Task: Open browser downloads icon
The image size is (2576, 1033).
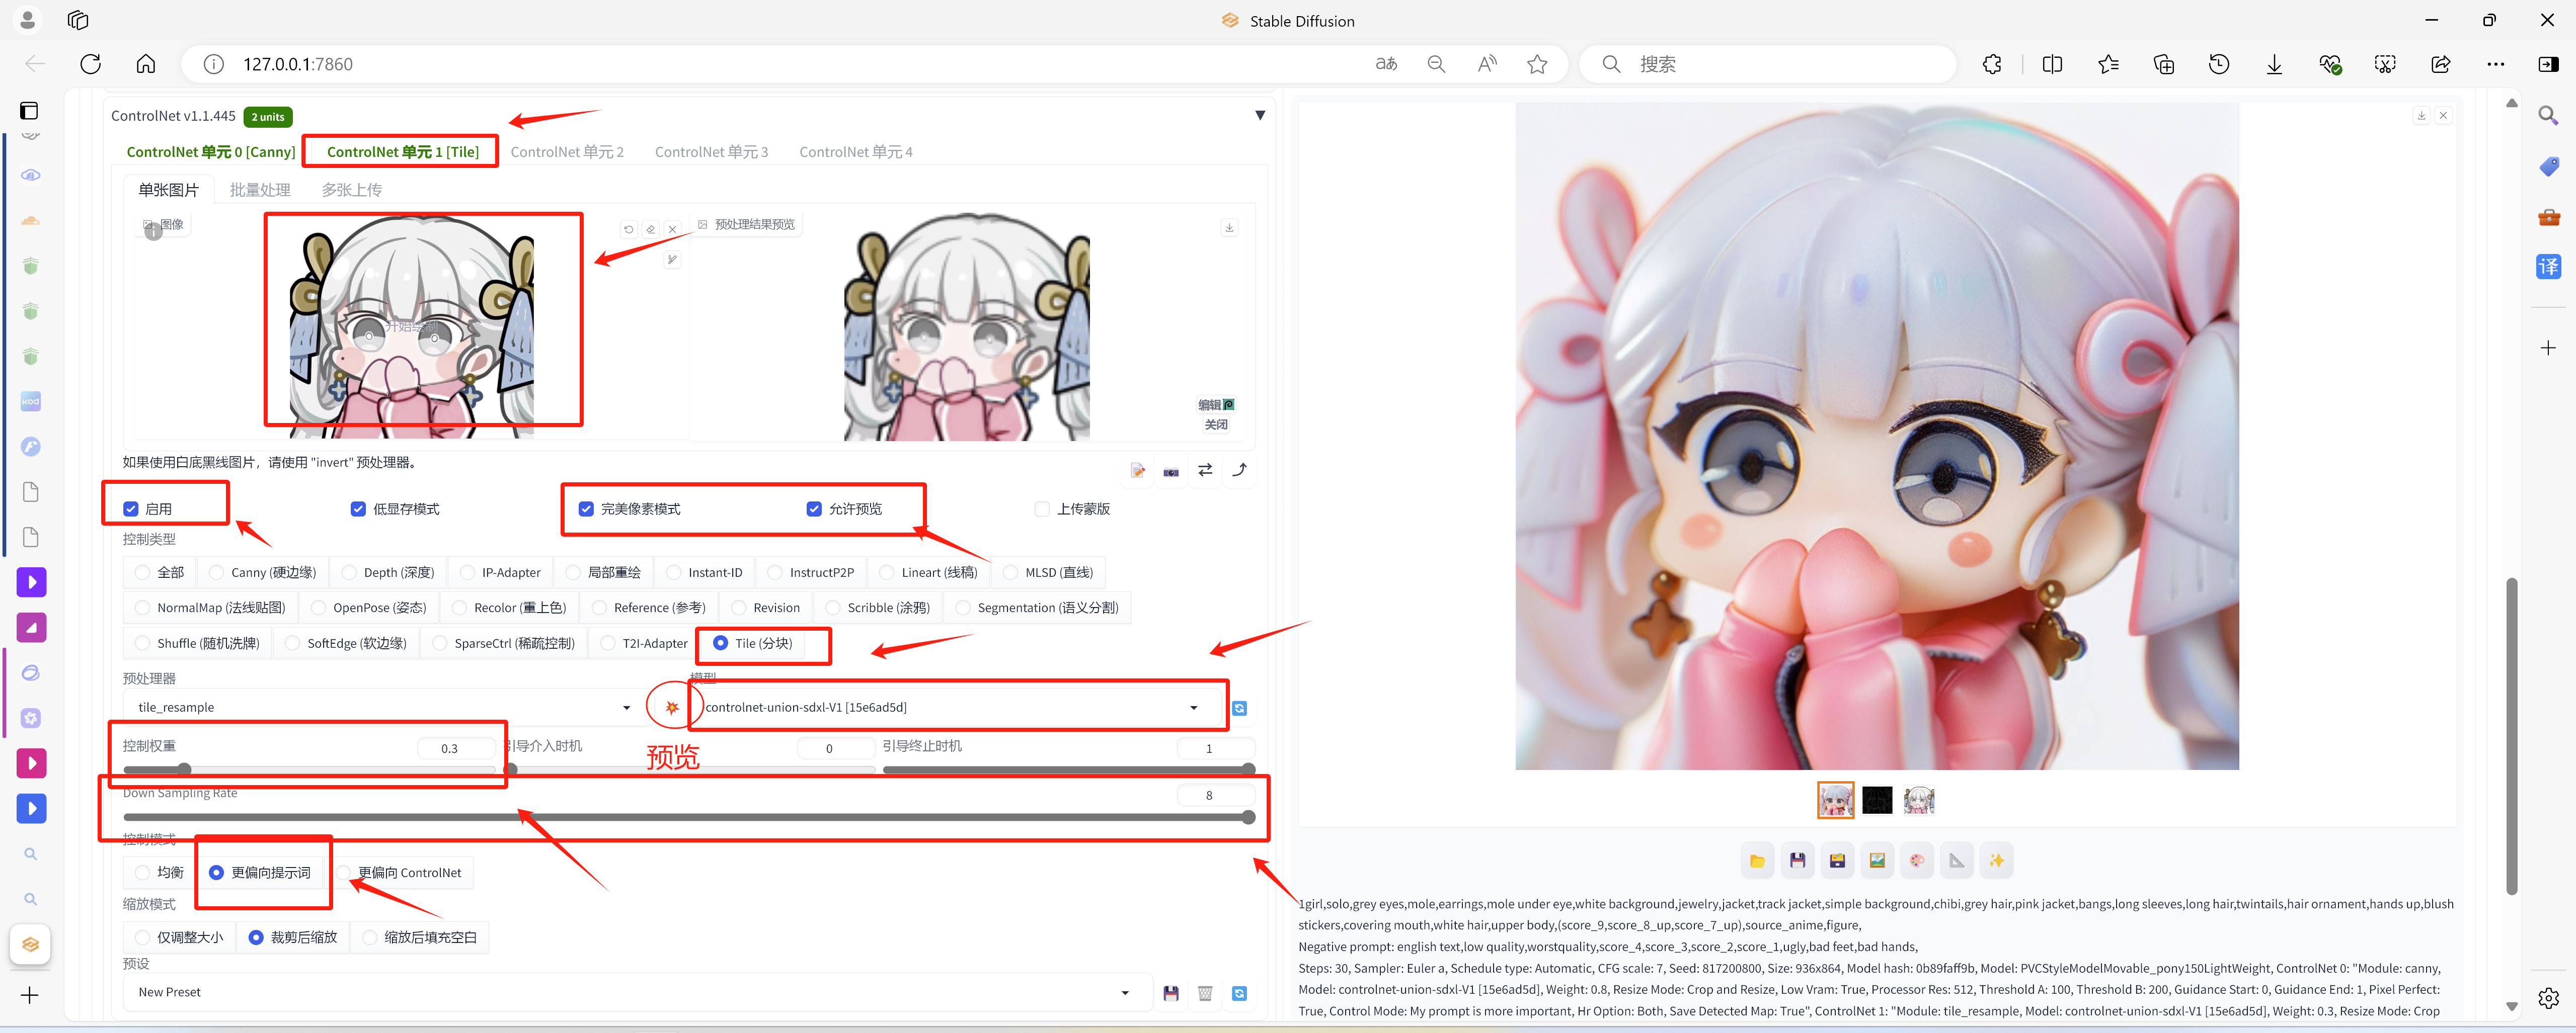Action: pyautogui.click(x=2274, y=64)
